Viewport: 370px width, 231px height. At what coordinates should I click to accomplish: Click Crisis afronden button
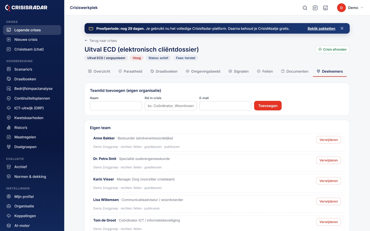332,49
